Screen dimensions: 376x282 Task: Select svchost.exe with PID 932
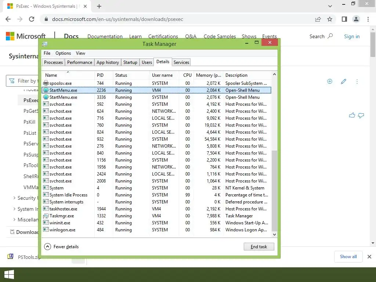coord(156,139)
